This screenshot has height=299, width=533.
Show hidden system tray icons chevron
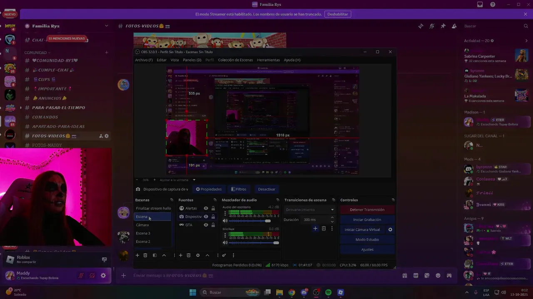pos(467,292)
